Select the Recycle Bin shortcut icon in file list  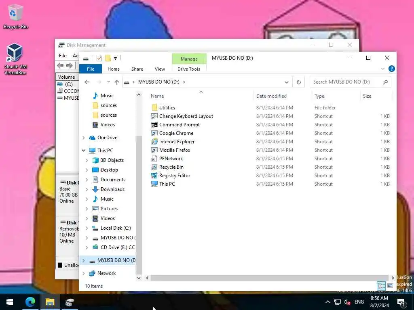tap(154, 167)
